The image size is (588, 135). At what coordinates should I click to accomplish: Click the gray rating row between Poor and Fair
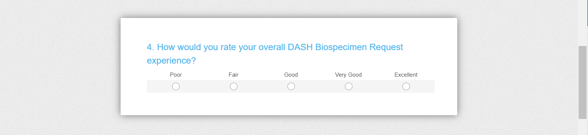(x=205, y=86)
